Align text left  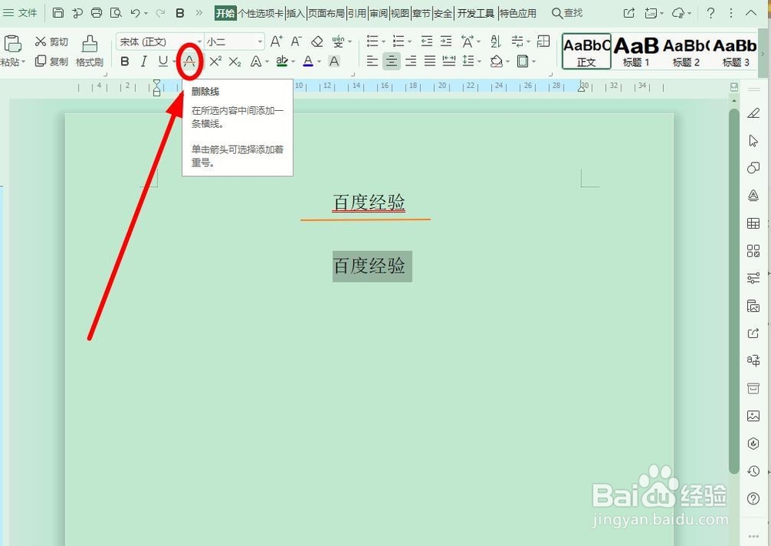(x=372, y=61)
